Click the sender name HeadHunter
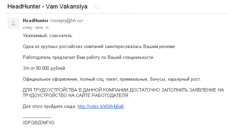This screenshot has height=129, width=228. [35, 21]
